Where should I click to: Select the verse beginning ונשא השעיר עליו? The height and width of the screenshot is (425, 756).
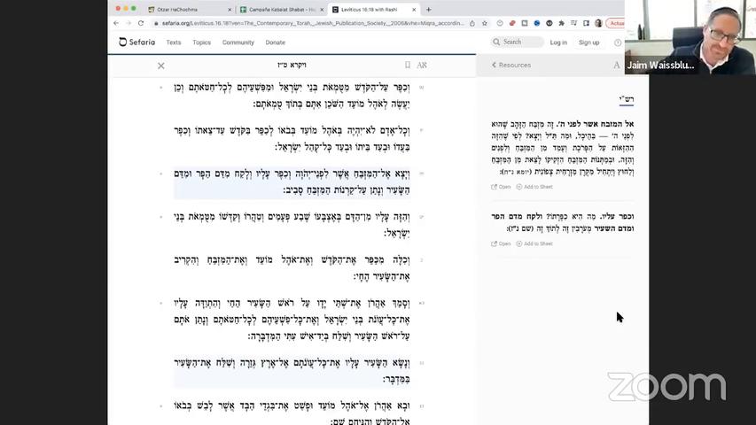(292, 371)
